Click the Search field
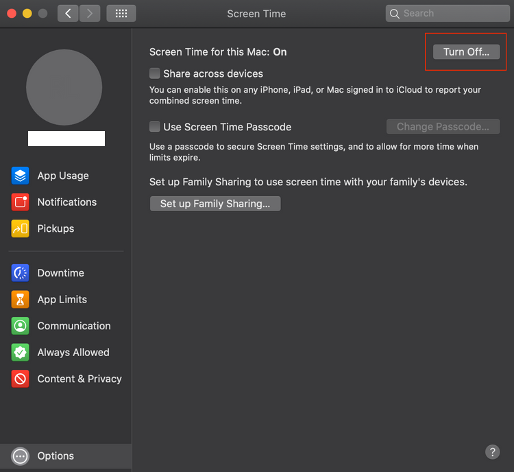The height and width of the screenshot is (472, 514). 448,13
